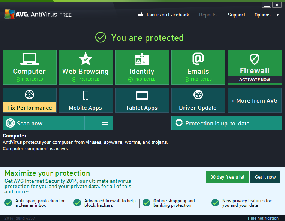Open the Fix Performance gauge tile
This screenshot has width=285, height=221.
(30, 100)
